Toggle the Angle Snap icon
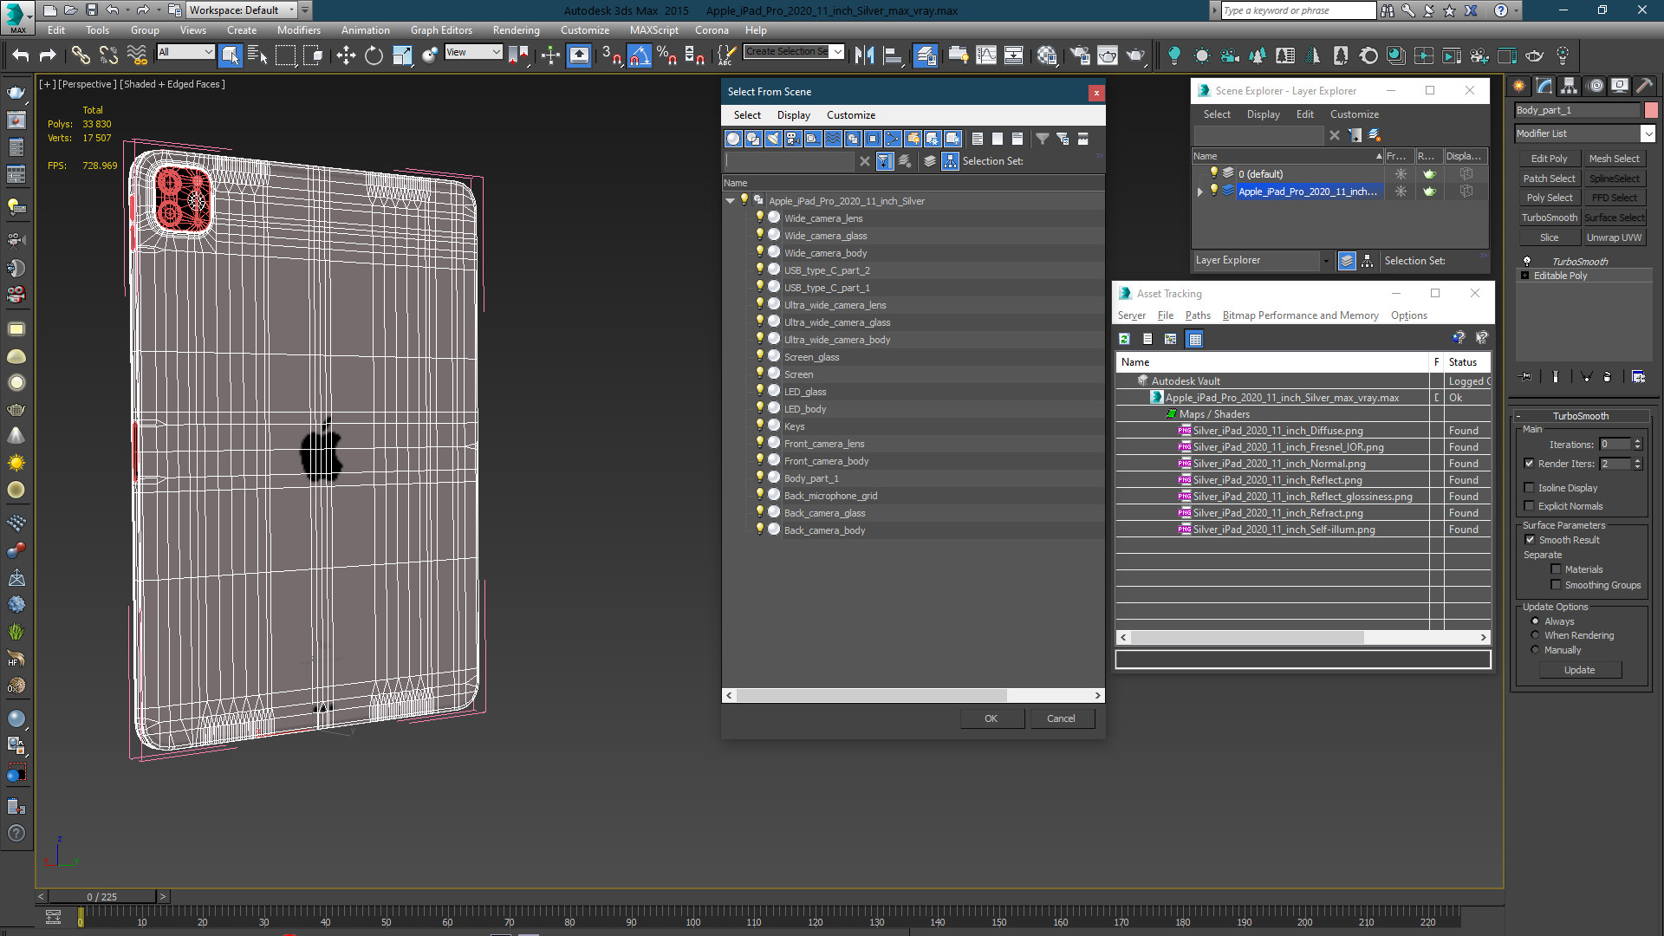1664x936 pixels. [x=639, y=55]
